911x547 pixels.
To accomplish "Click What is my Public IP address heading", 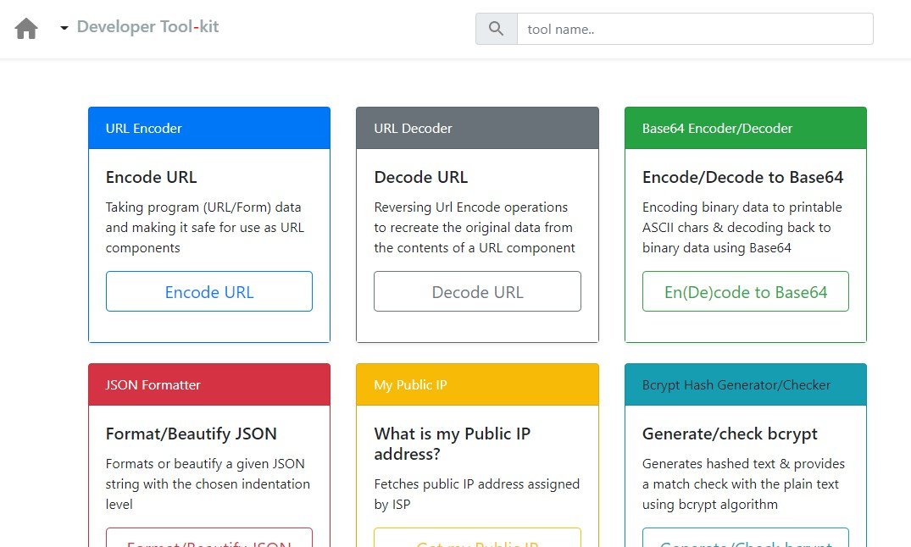I will [452, 444].
